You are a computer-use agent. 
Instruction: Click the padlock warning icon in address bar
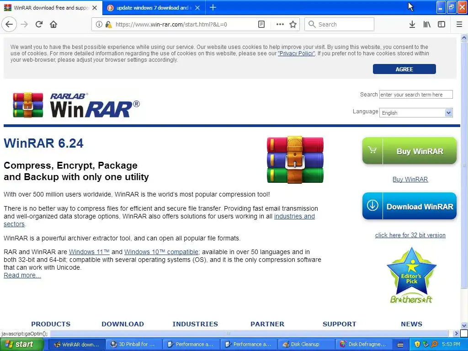pos(108,25)
